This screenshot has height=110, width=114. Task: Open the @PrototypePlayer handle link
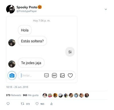[x=27, y=11]
